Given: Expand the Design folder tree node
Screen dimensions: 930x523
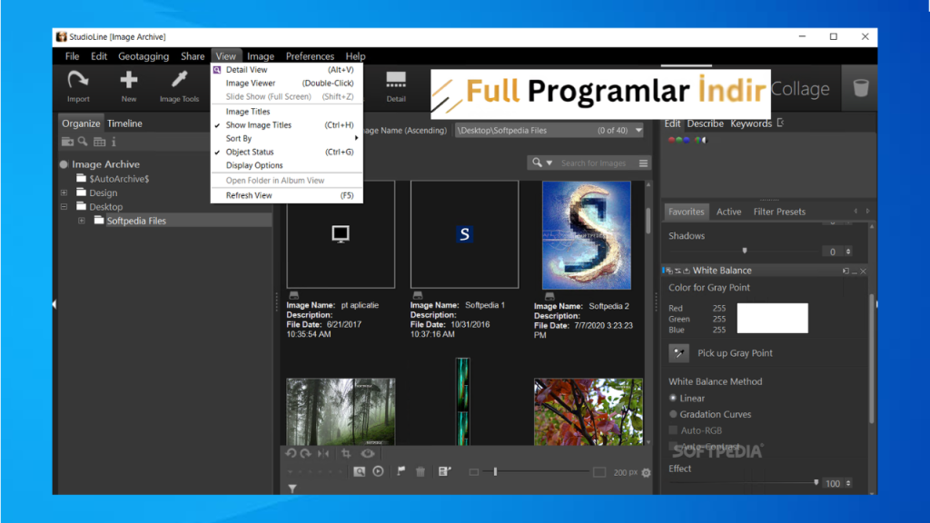Looking at the screenshot, I should pos(64,192).
